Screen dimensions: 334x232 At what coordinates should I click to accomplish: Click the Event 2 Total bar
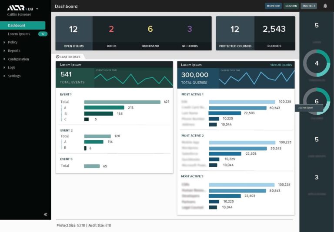click(97, 136)
